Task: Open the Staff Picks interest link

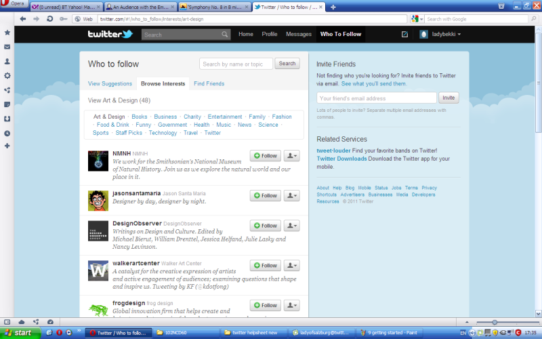Action: (x=129, y=133)
